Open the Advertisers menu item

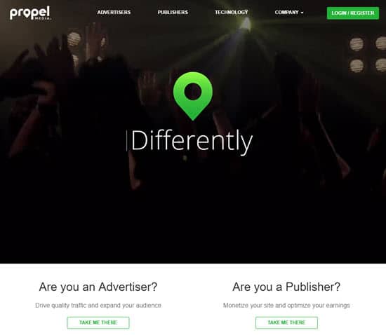(x=114, y=13)
